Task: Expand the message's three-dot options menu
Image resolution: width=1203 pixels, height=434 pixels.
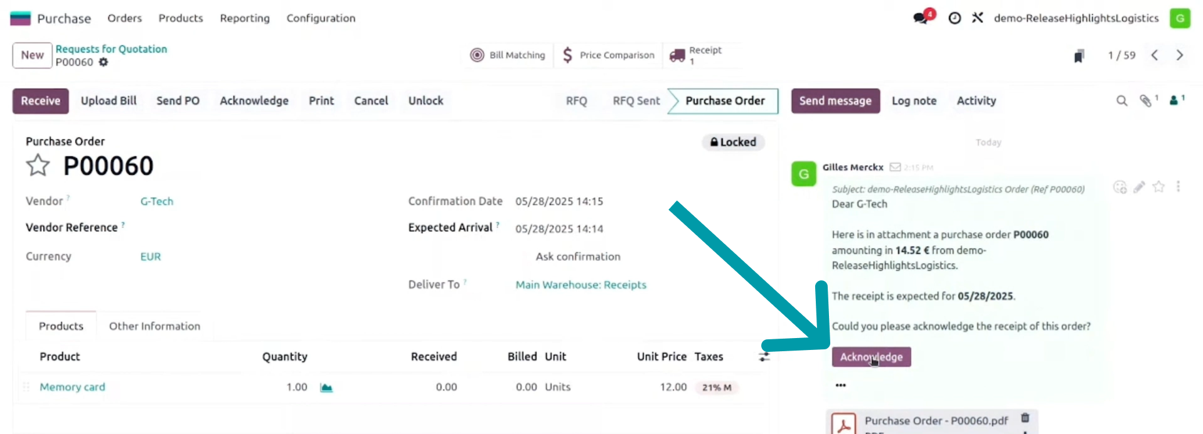Action: (x=1178, y=187)
